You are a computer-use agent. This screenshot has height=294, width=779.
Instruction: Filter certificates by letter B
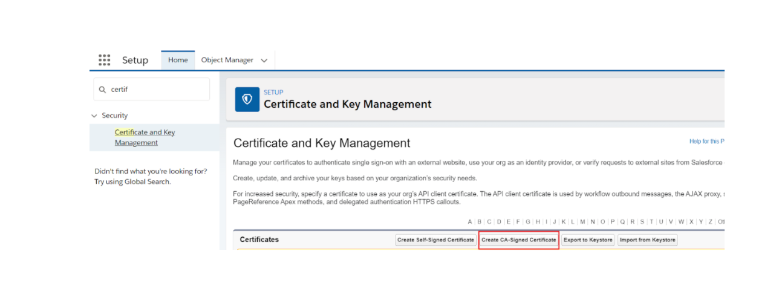[x=479, y=222]
